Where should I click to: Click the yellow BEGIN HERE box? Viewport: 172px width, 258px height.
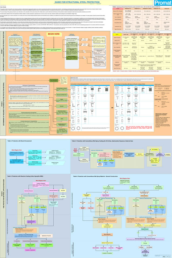coord(54,34)
